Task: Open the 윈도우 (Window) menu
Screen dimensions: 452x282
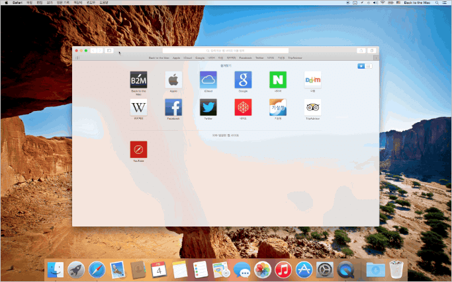Action: point(91,3)
